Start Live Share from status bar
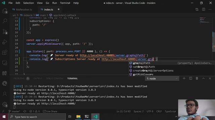The image size is (215, 120). [x=50, y=111]
